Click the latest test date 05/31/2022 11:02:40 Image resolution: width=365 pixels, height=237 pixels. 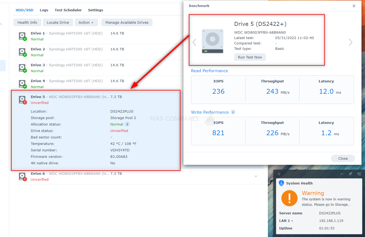(x=294, y=38)
